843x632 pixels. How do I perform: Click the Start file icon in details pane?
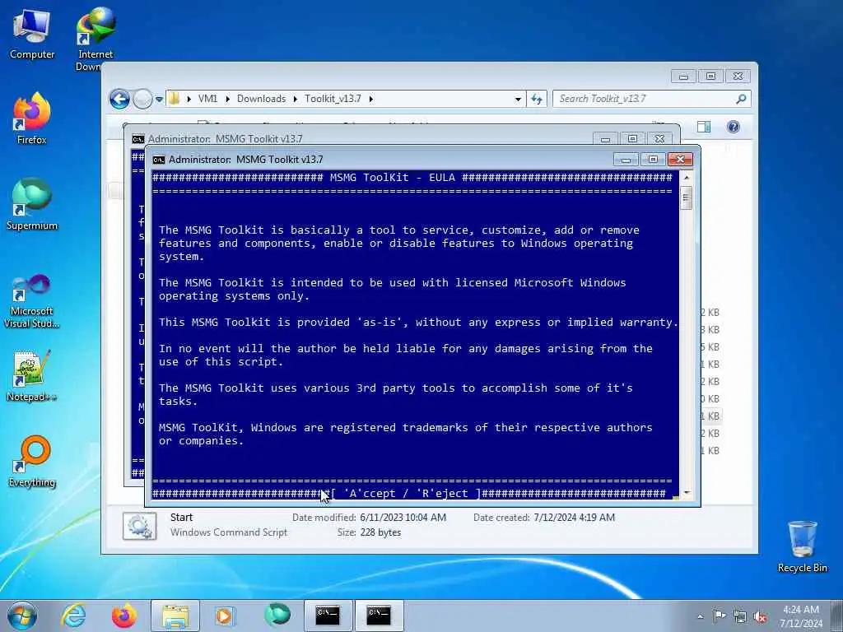[139, 526]
